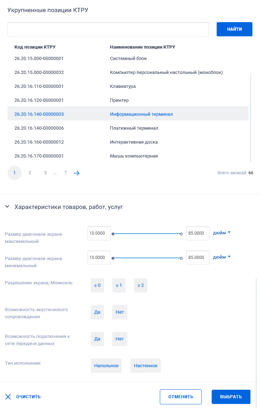This screenshot has width=261, height=409.
Task: Choose Настенное execution type
Action: tap(146, 366)
